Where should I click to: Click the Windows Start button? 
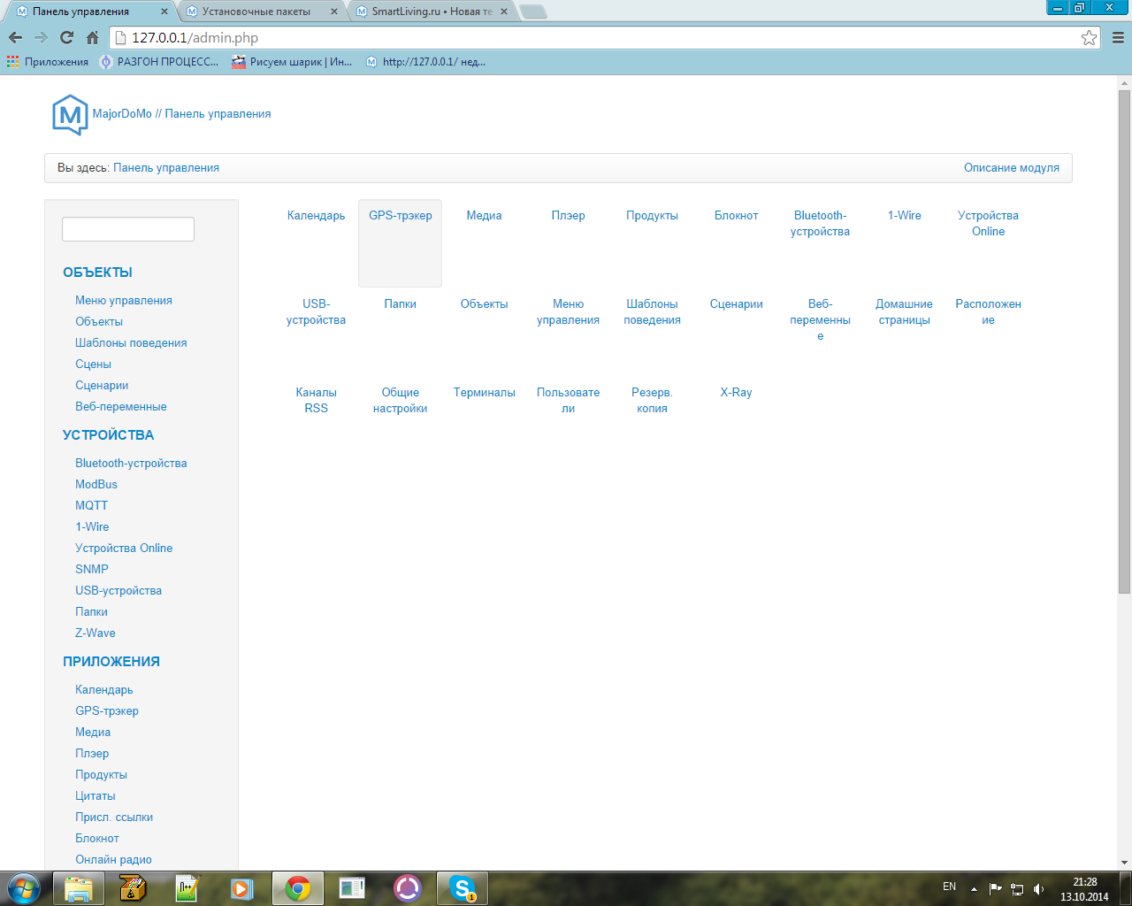(x=24, y=887)
